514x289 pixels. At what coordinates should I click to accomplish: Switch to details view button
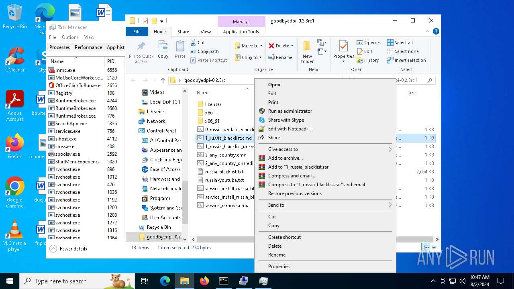tap(426, 247)
